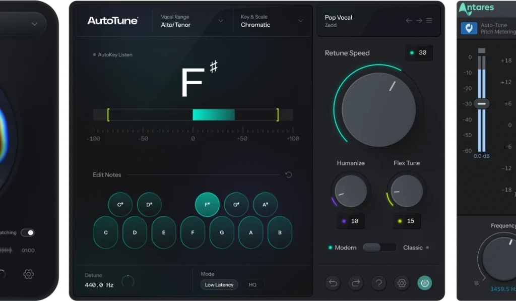Click the redo button in AutoTune footer

pyautogui.click(x=356, y=283)
